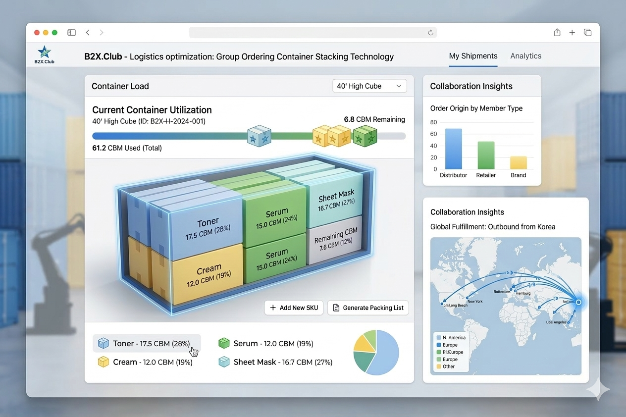Open the Analytics tab

(x=525, y=56)
